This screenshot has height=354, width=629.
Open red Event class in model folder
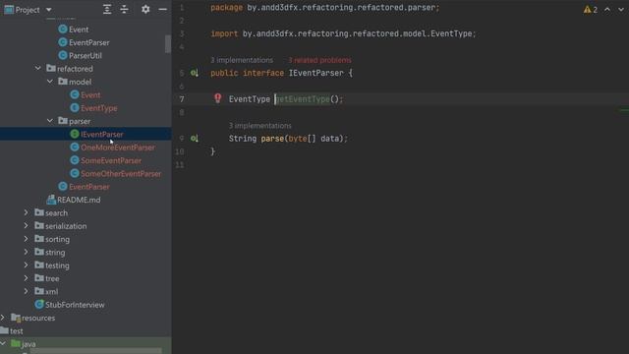click(90, 95)
